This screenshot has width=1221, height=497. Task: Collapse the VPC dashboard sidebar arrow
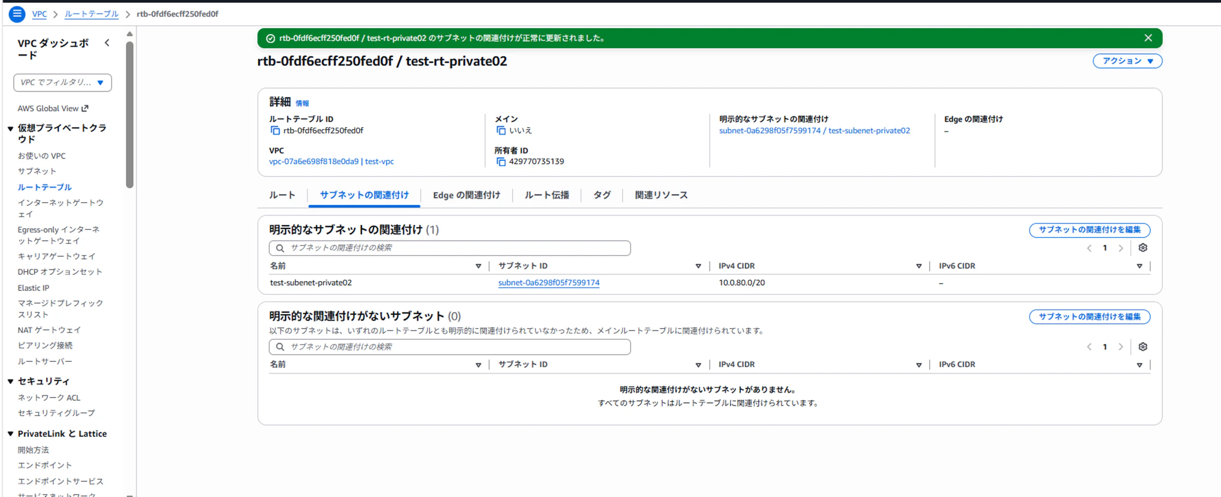coord(107,43)
